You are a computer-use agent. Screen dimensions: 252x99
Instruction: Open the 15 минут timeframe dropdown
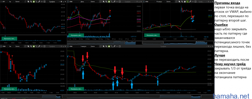click(161, 2)
